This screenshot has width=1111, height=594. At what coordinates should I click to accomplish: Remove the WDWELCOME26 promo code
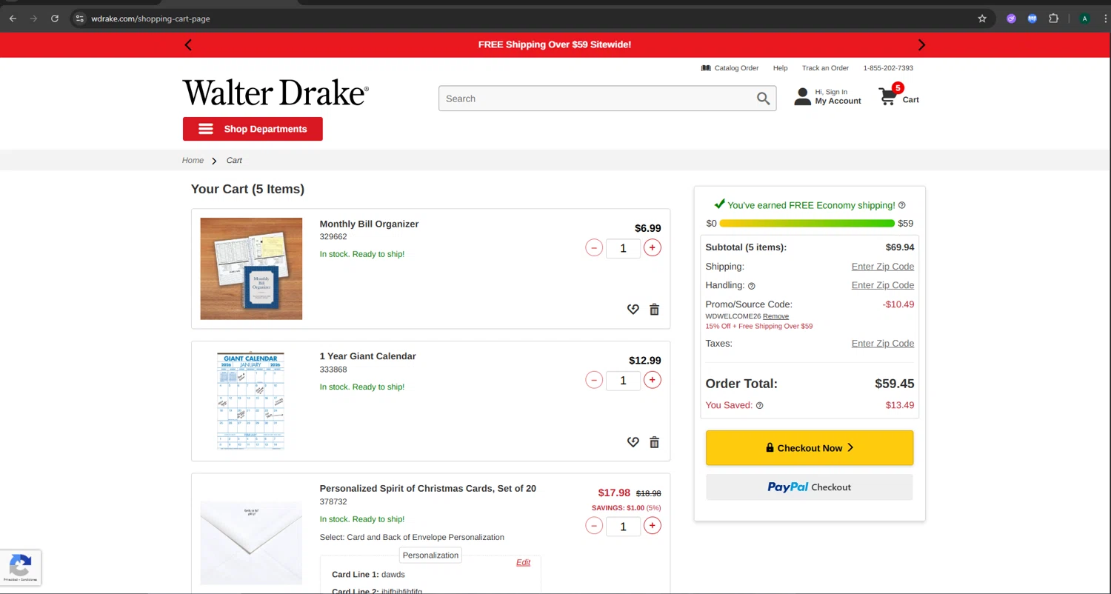coord(775,316)
